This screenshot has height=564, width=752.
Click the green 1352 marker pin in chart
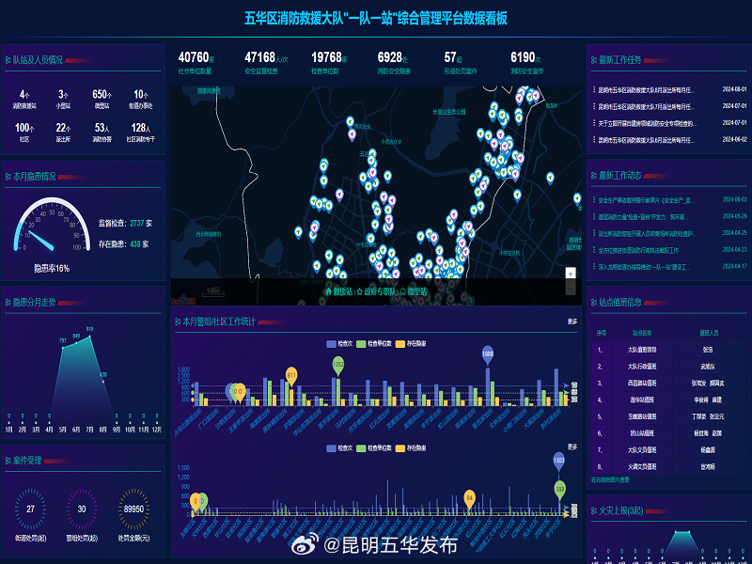coord(337,363)
